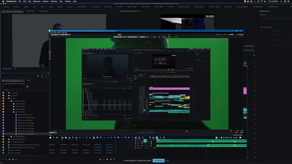
Task: Switch project panel to list view icon
Action: 6,159
